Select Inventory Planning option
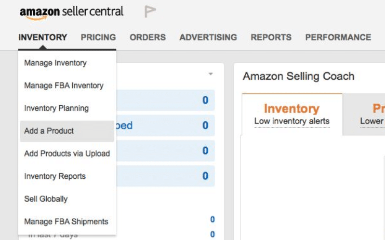Viewport: 385px width, 240px height. tap(67, 108)
